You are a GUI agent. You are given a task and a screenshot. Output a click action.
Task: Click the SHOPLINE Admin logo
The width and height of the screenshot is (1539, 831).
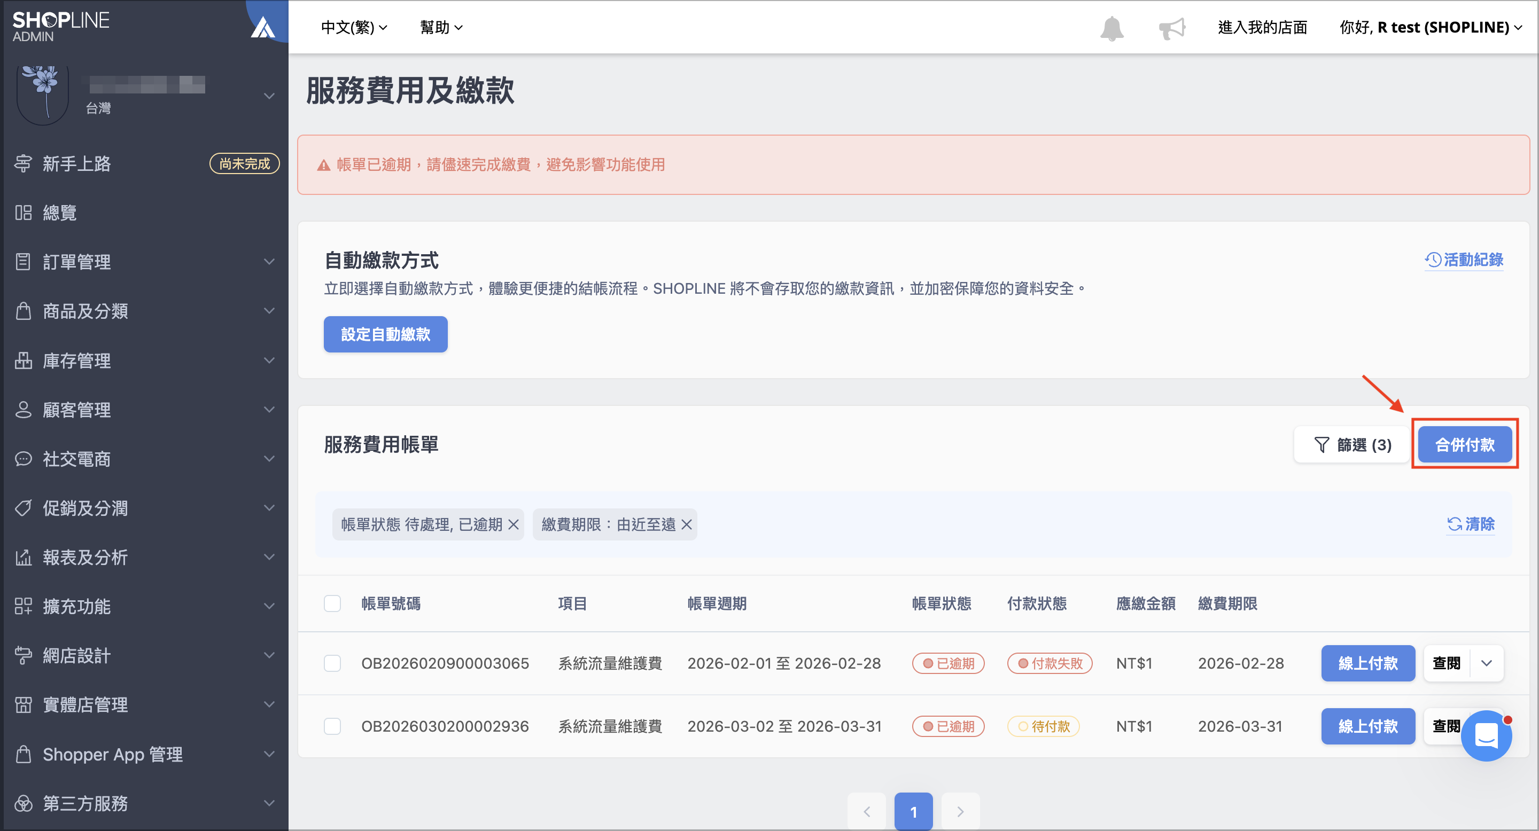[60, 27]
